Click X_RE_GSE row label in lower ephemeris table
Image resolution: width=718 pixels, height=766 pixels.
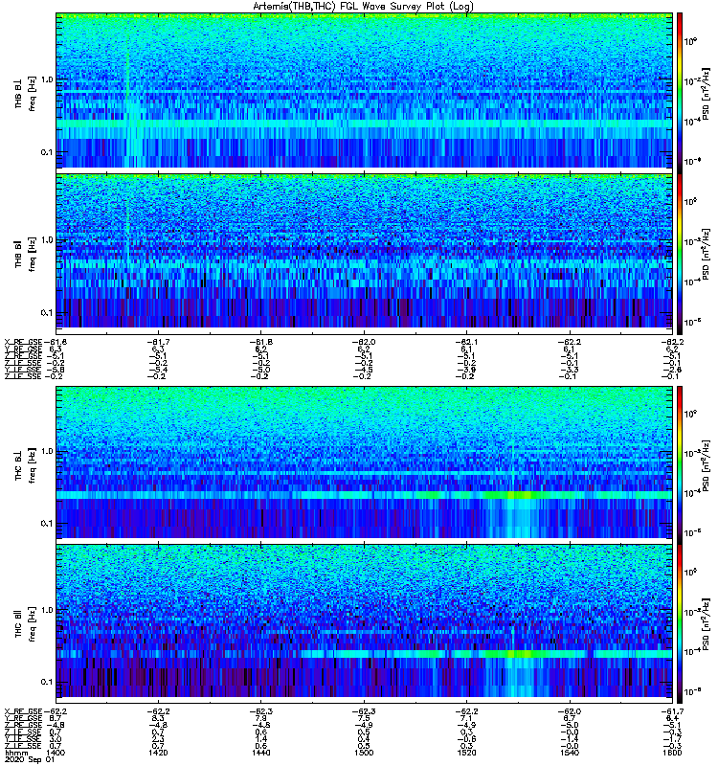pyautogui.click(x=23, y=711)
